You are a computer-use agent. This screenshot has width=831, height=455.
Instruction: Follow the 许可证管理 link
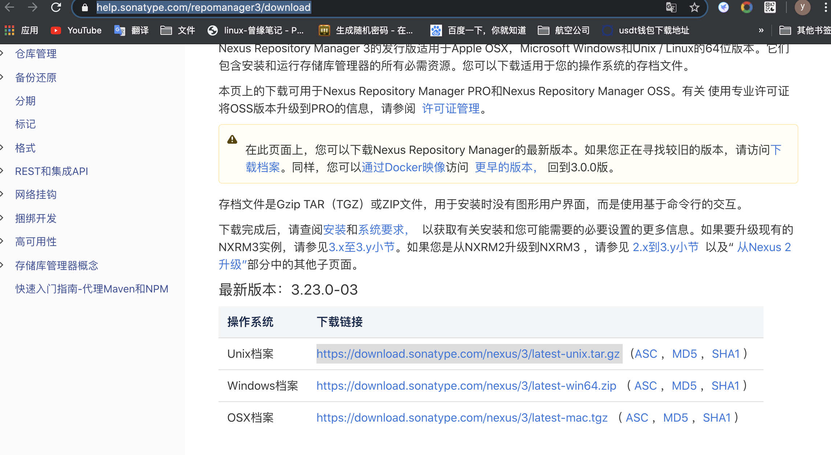(451, 108)
